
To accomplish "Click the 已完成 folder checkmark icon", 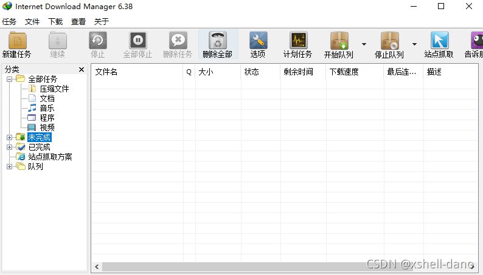I will pos(21,147).
